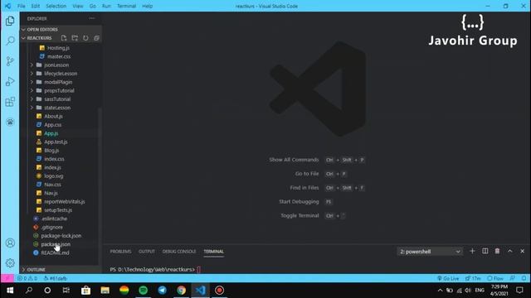The height and width of the screenshot is (298, 531).
Task: Open the Run and Debug view
Action: (10, 81)
